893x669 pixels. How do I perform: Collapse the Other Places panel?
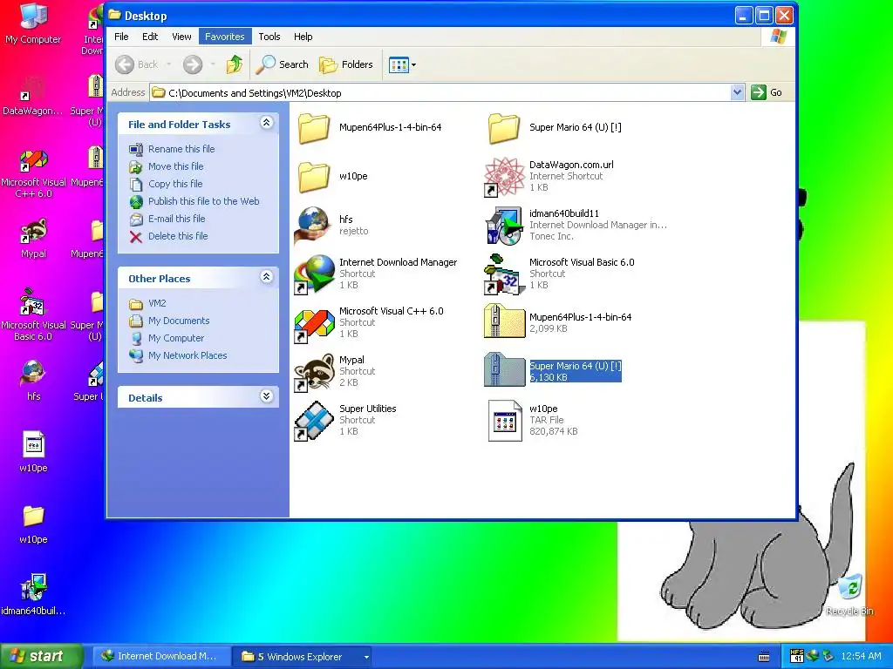tap(266, 277)
